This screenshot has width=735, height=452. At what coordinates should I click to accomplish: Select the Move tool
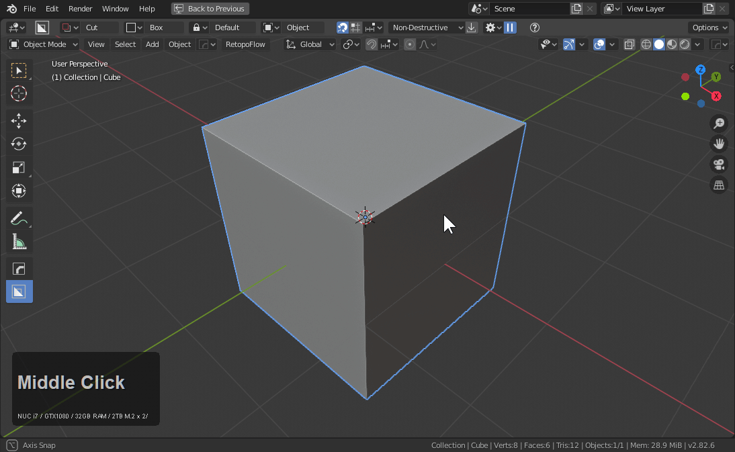click(19, 121)
